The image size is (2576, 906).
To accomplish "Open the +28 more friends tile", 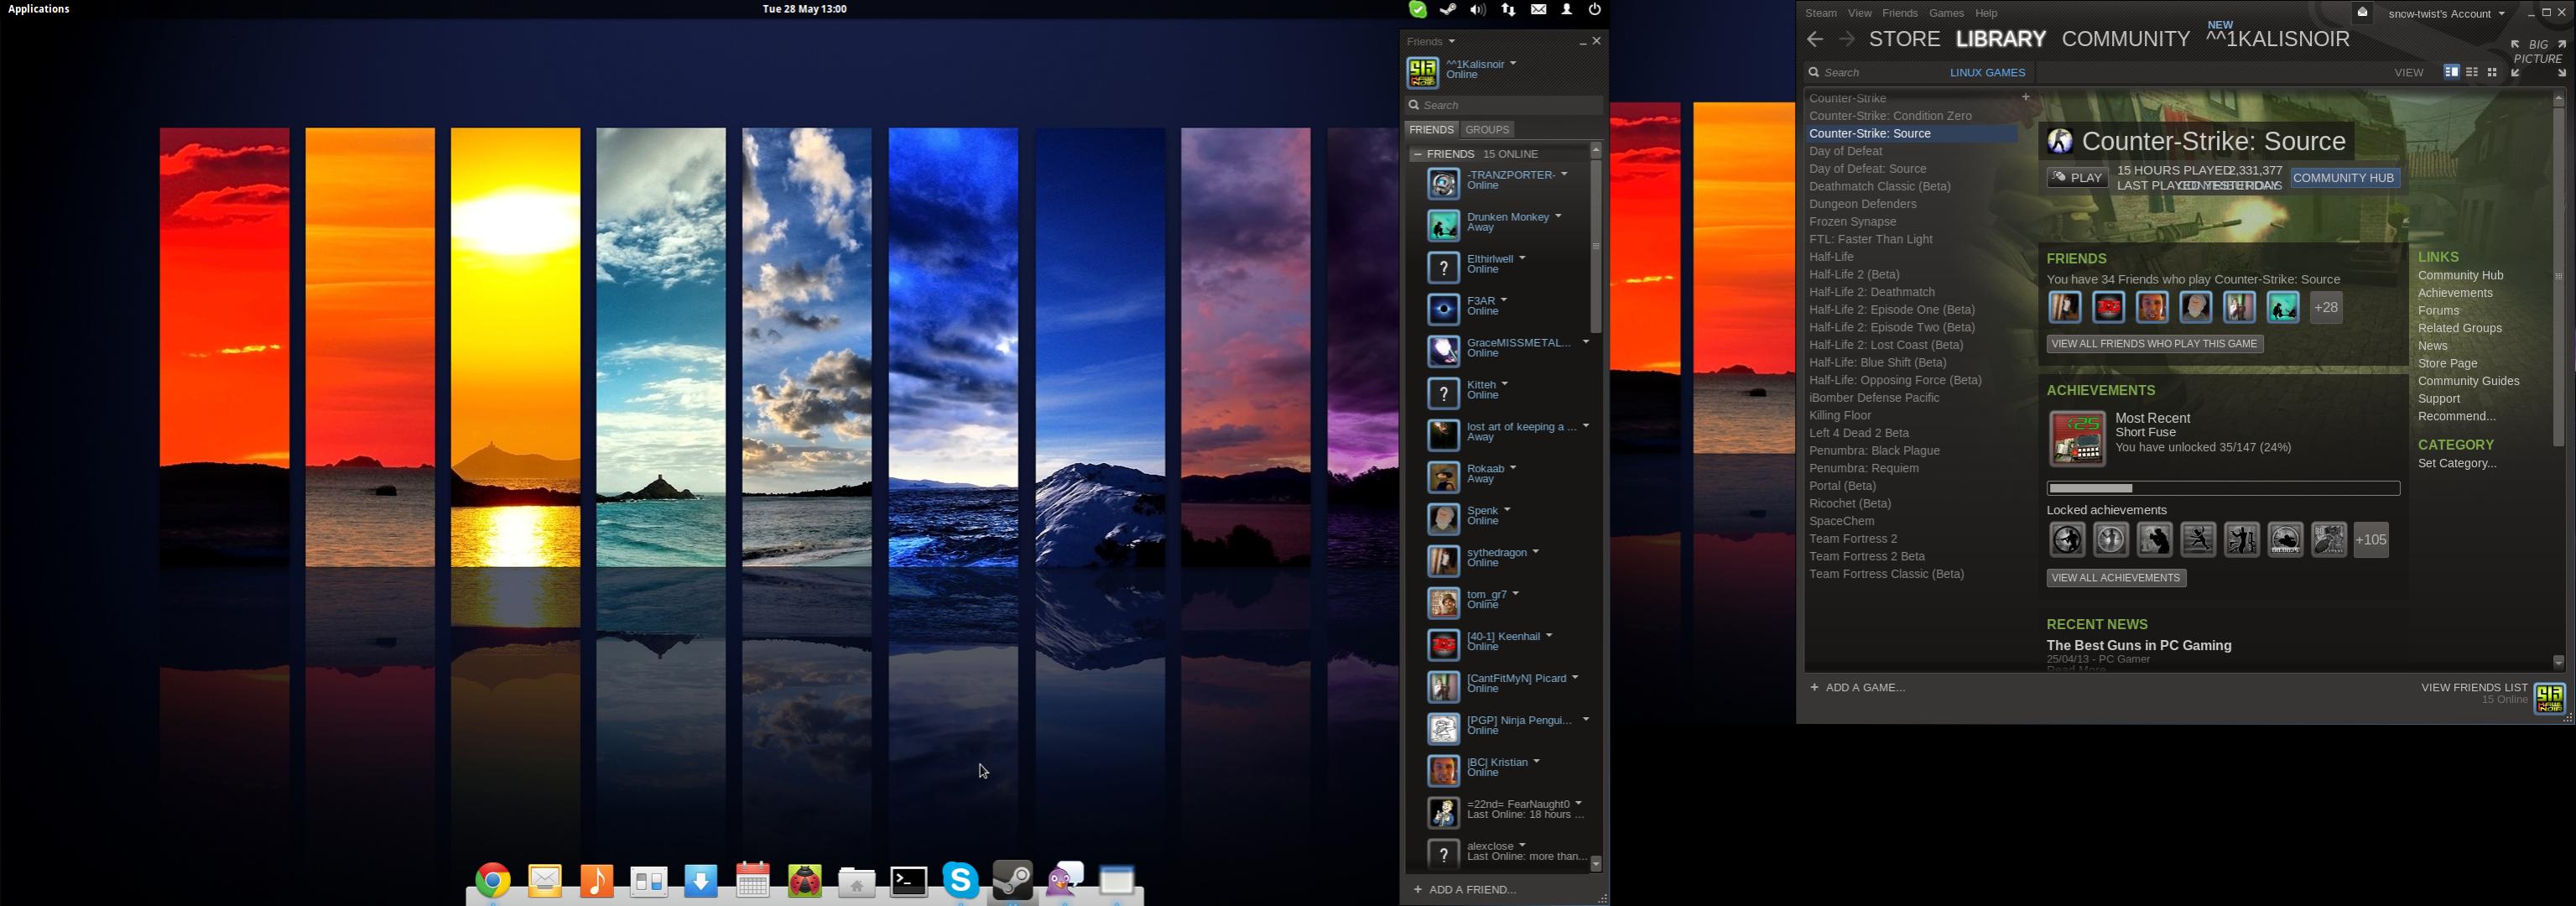I will pos(2326,307).
